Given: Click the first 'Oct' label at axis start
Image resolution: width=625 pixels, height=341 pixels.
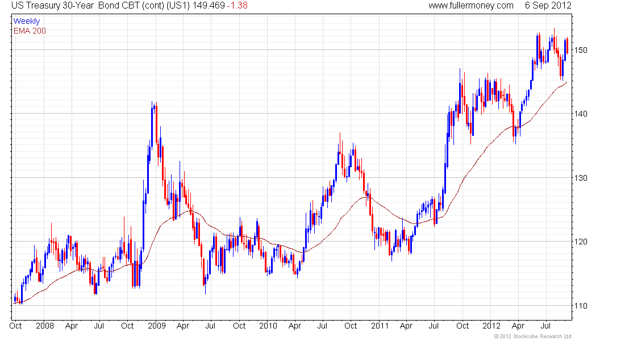Looking at the screenshot, I should [x=15, y=326].
